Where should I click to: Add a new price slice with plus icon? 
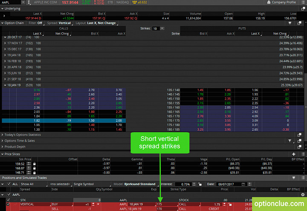point(293,154)
